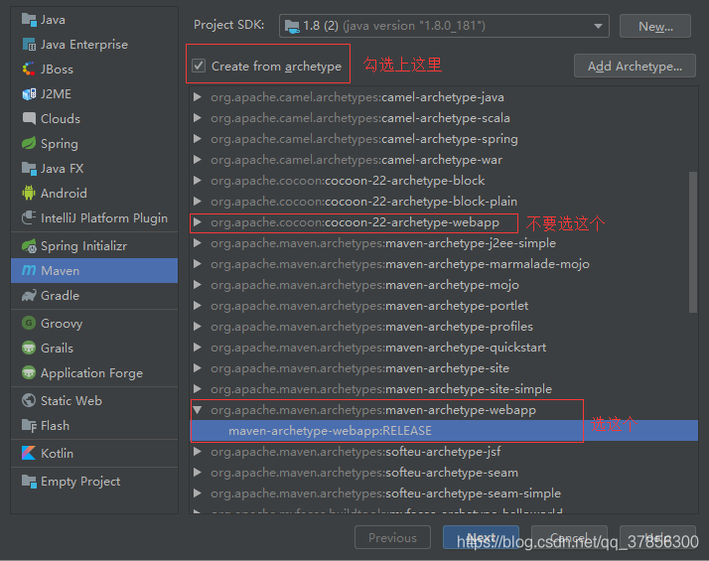Click the Application Forge icon

point(29,373)
